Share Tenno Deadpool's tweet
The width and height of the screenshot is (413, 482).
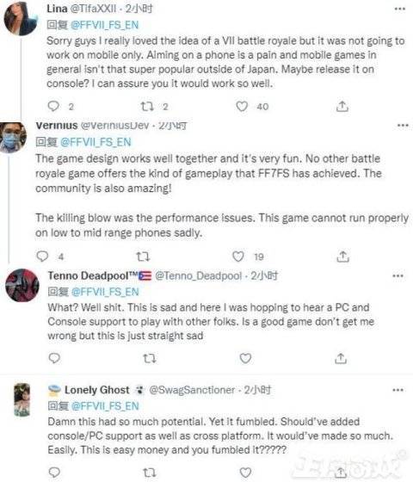coord(341,358)
